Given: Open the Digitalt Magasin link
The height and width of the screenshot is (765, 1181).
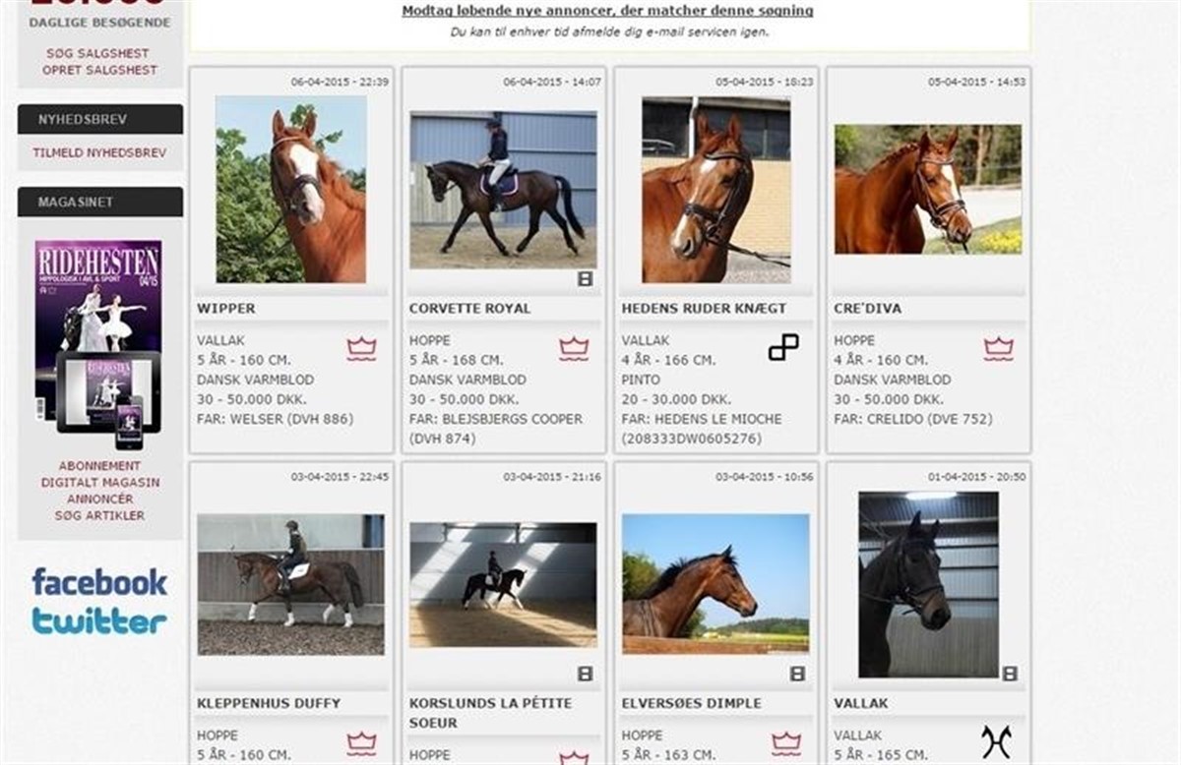Looking at the screenshot, I should pos(99,483).
